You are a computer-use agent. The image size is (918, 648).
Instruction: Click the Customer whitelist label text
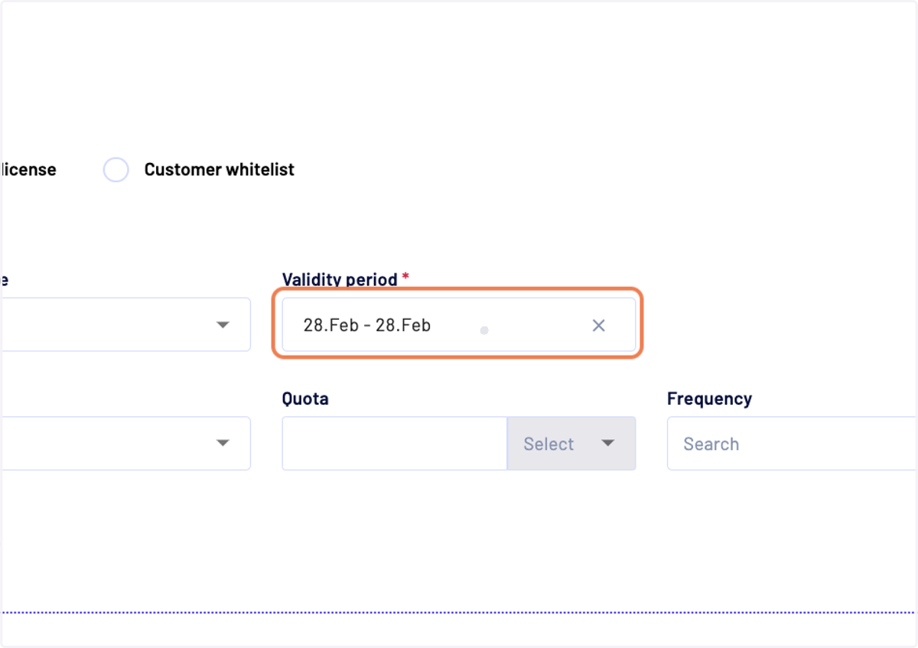(x=220, y=170)
